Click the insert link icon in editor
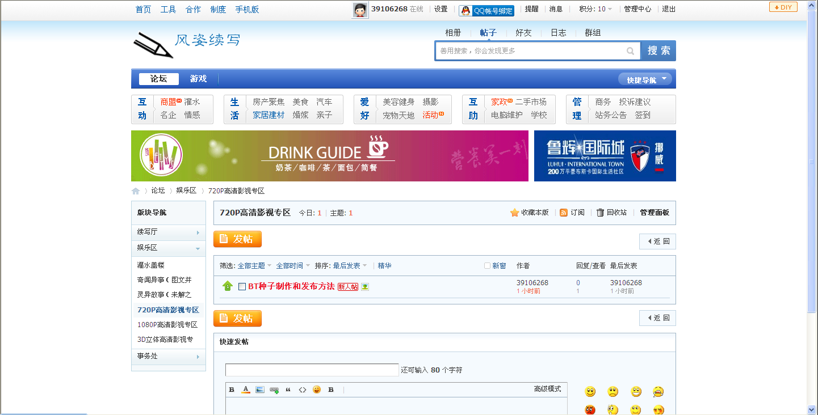 pyautogui.click(x=274, y=389)
